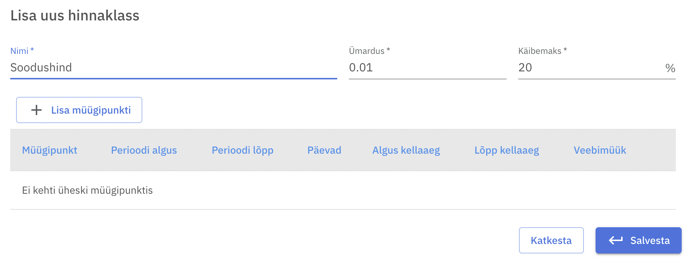
Task: Click the Algus kellaaeg column header
Action: point(406,150)
